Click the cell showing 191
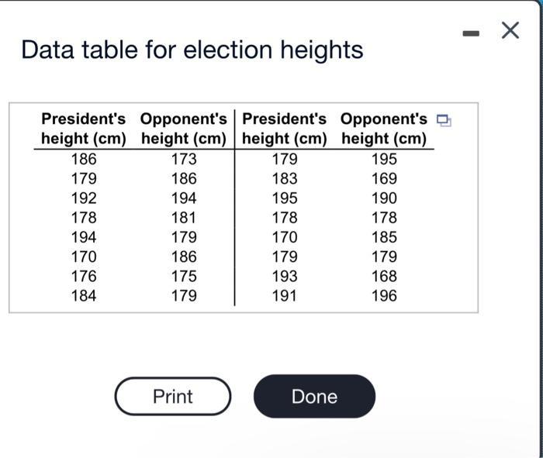 click(x=285, y=296)
